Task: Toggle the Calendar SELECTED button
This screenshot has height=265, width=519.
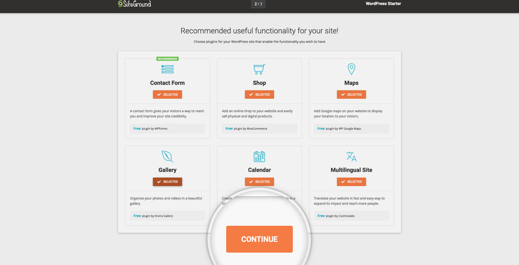Action: pos(259,182)
